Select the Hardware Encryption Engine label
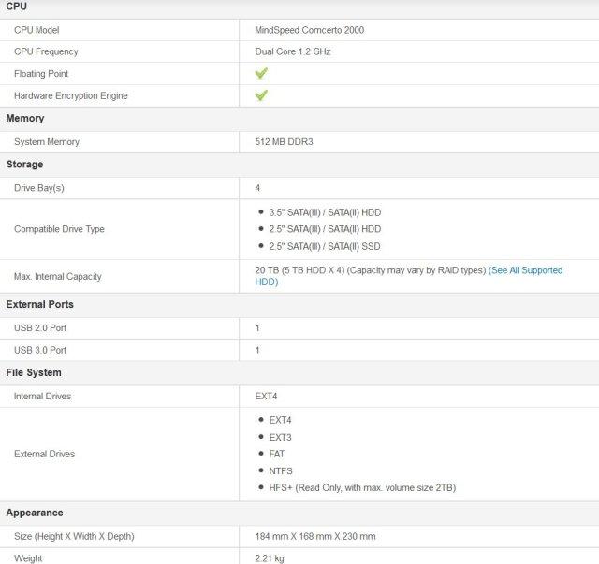This screenshot has height=564, width=599. tap(71, 95)
